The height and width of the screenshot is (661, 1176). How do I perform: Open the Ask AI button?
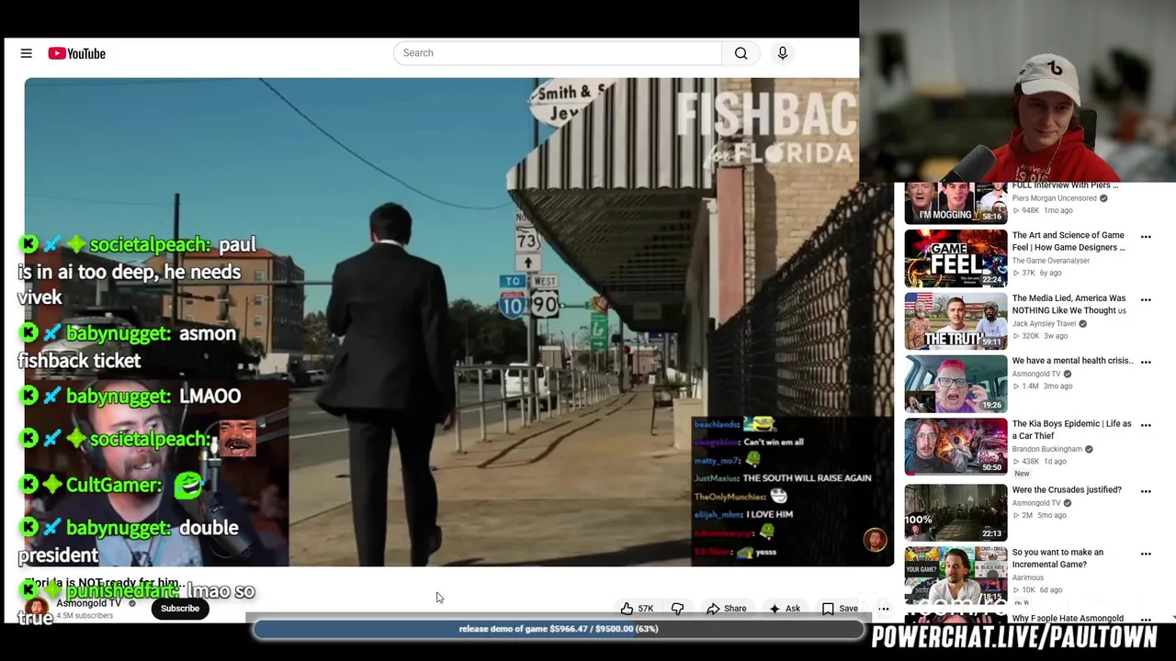[x=785, y=609]
